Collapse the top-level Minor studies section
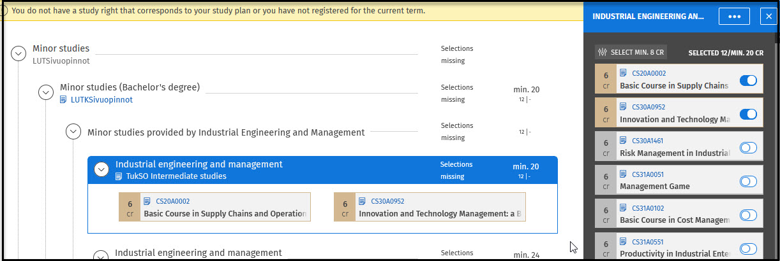The height and width of the screenshot is (261, 780). (19, 54)
